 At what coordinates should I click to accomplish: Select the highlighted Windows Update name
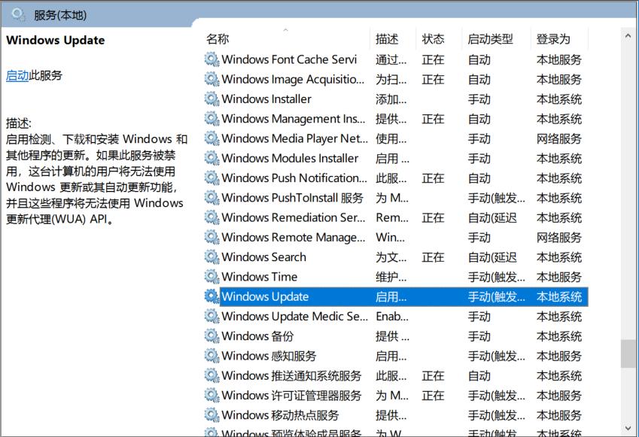pyautogui.click(x=265, y=296)
